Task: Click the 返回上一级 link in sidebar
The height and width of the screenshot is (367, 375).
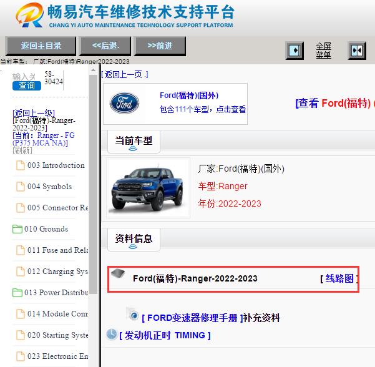Action: click(34, 113)
